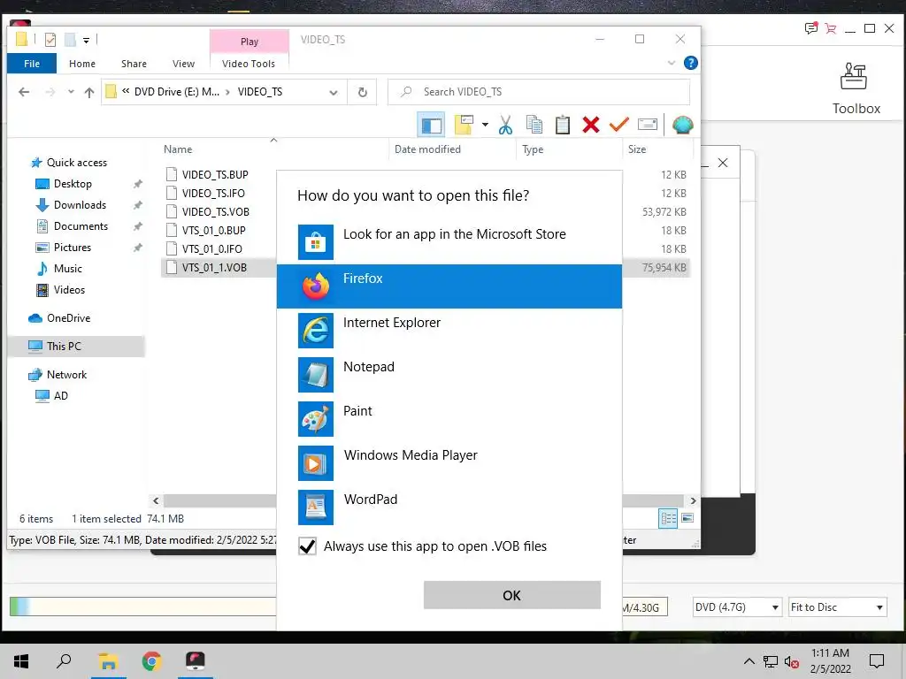The height and width of the screenshot is (679, 906).
Task: Expand the ribbon chevron
Action: [672, 63]
